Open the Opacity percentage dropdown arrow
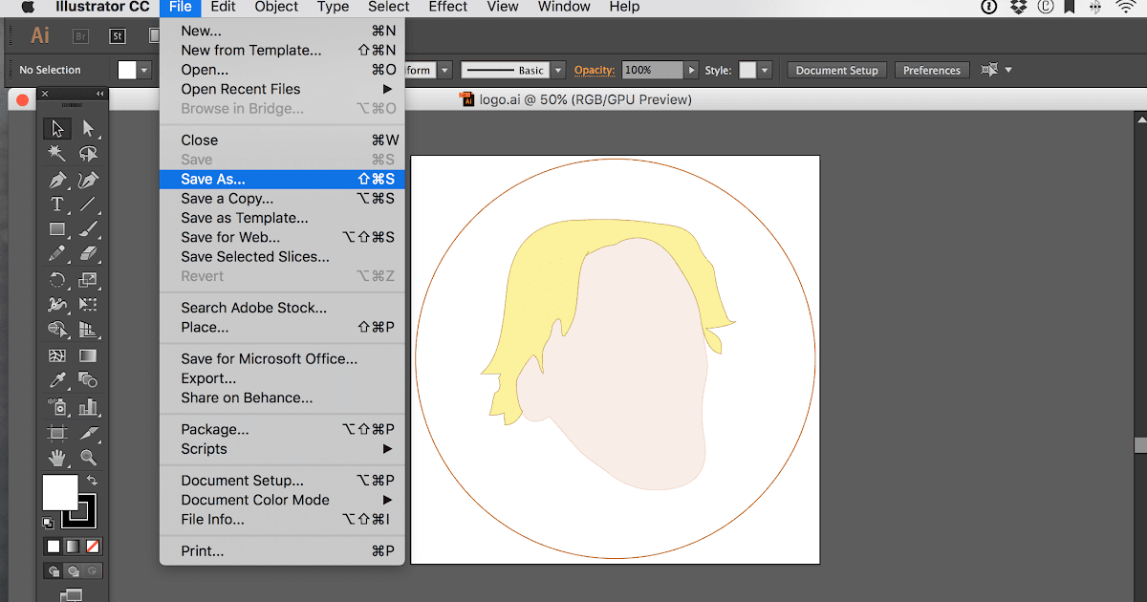The image size is (1147, 602). click(x=691, y=70)
